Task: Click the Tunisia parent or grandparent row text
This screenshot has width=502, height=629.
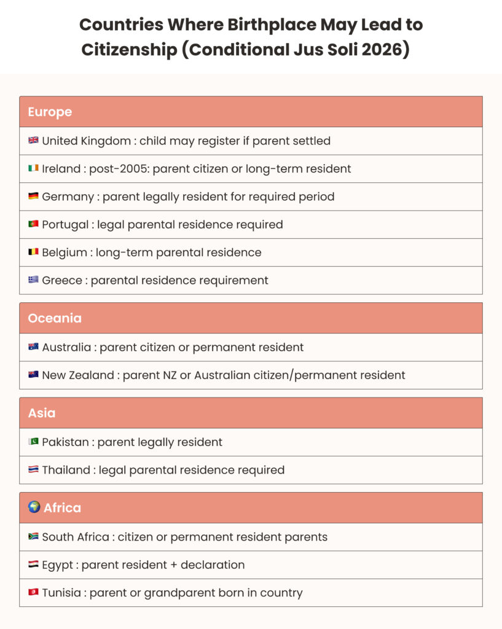Action: click(172, 593)
